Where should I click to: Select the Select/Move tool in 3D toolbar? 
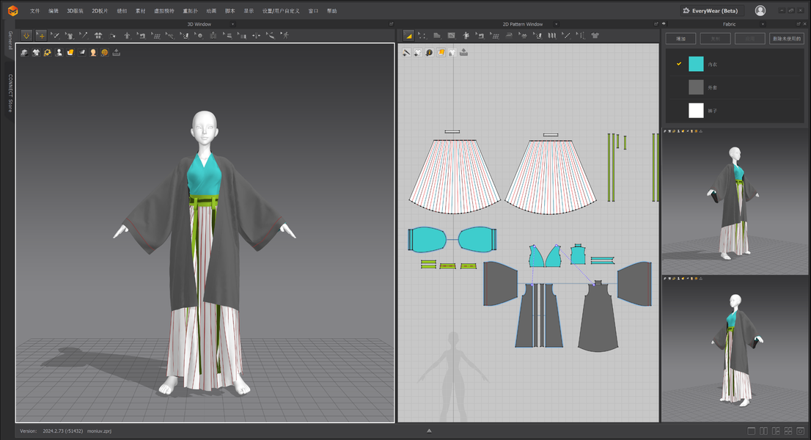tap(41, 35)
